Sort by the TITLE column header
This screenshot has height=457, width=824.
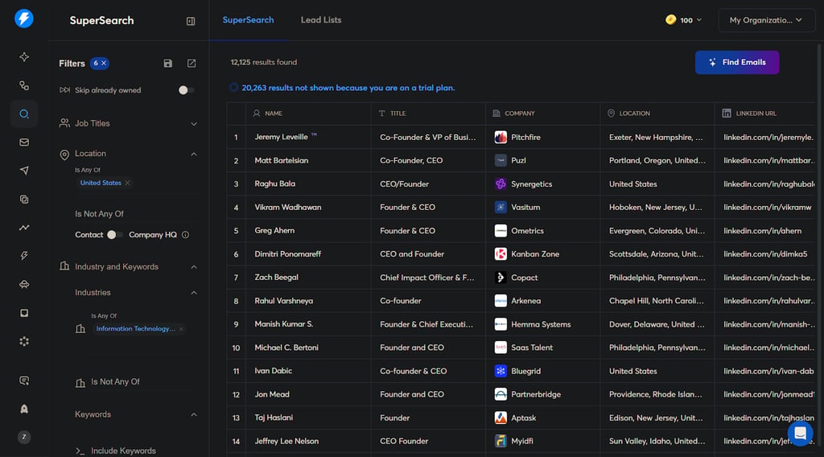click(398, 113)
